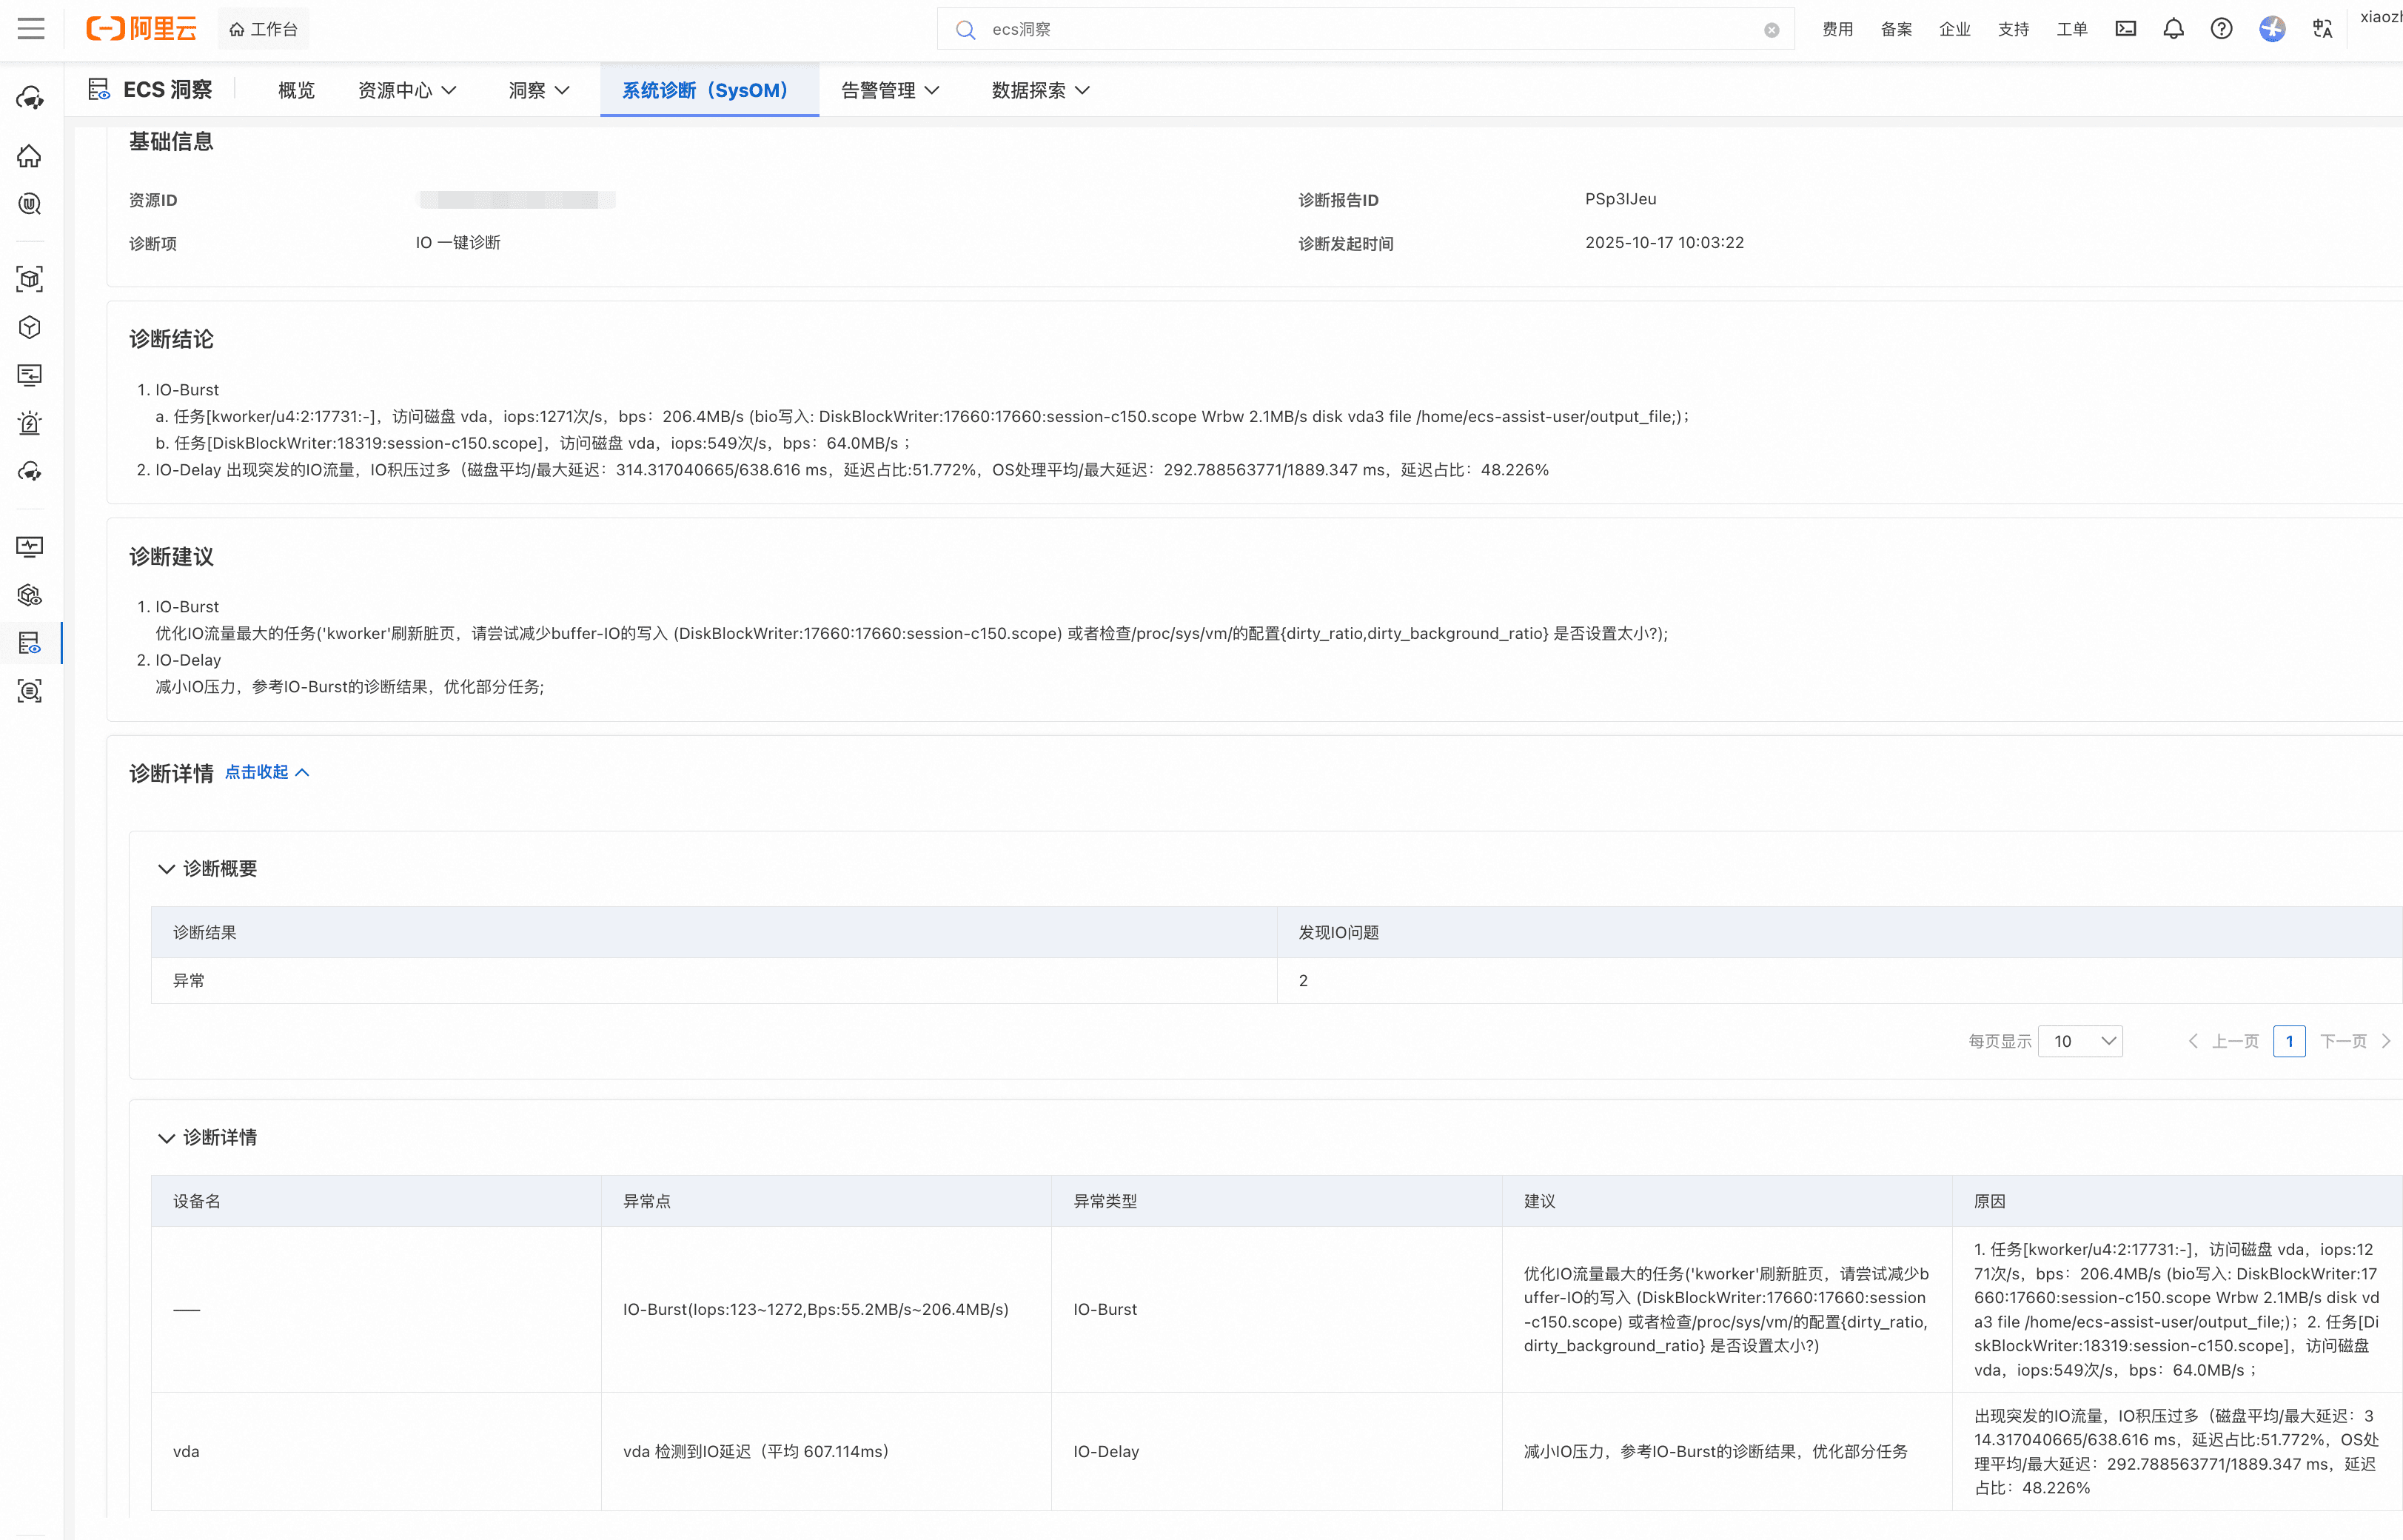Collapse the 诊断概要 section
This screenshot has width=2403, height=1540.
tap(166, 869)
